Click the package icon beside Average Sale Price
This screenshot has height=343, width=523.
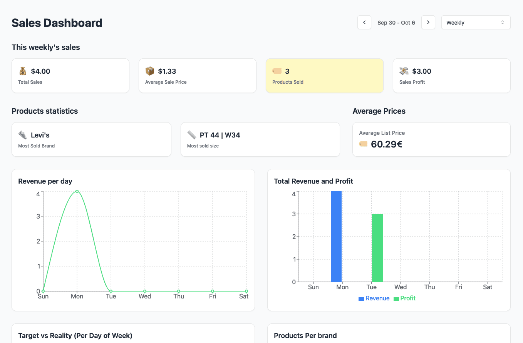pos(150,71)
